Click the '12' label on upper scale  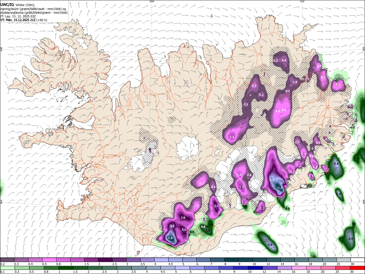(x=268, y=264)
